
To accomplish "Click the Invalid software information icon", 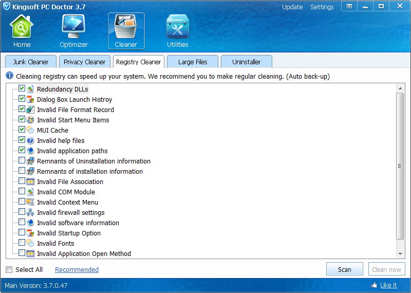I will 30,223.
